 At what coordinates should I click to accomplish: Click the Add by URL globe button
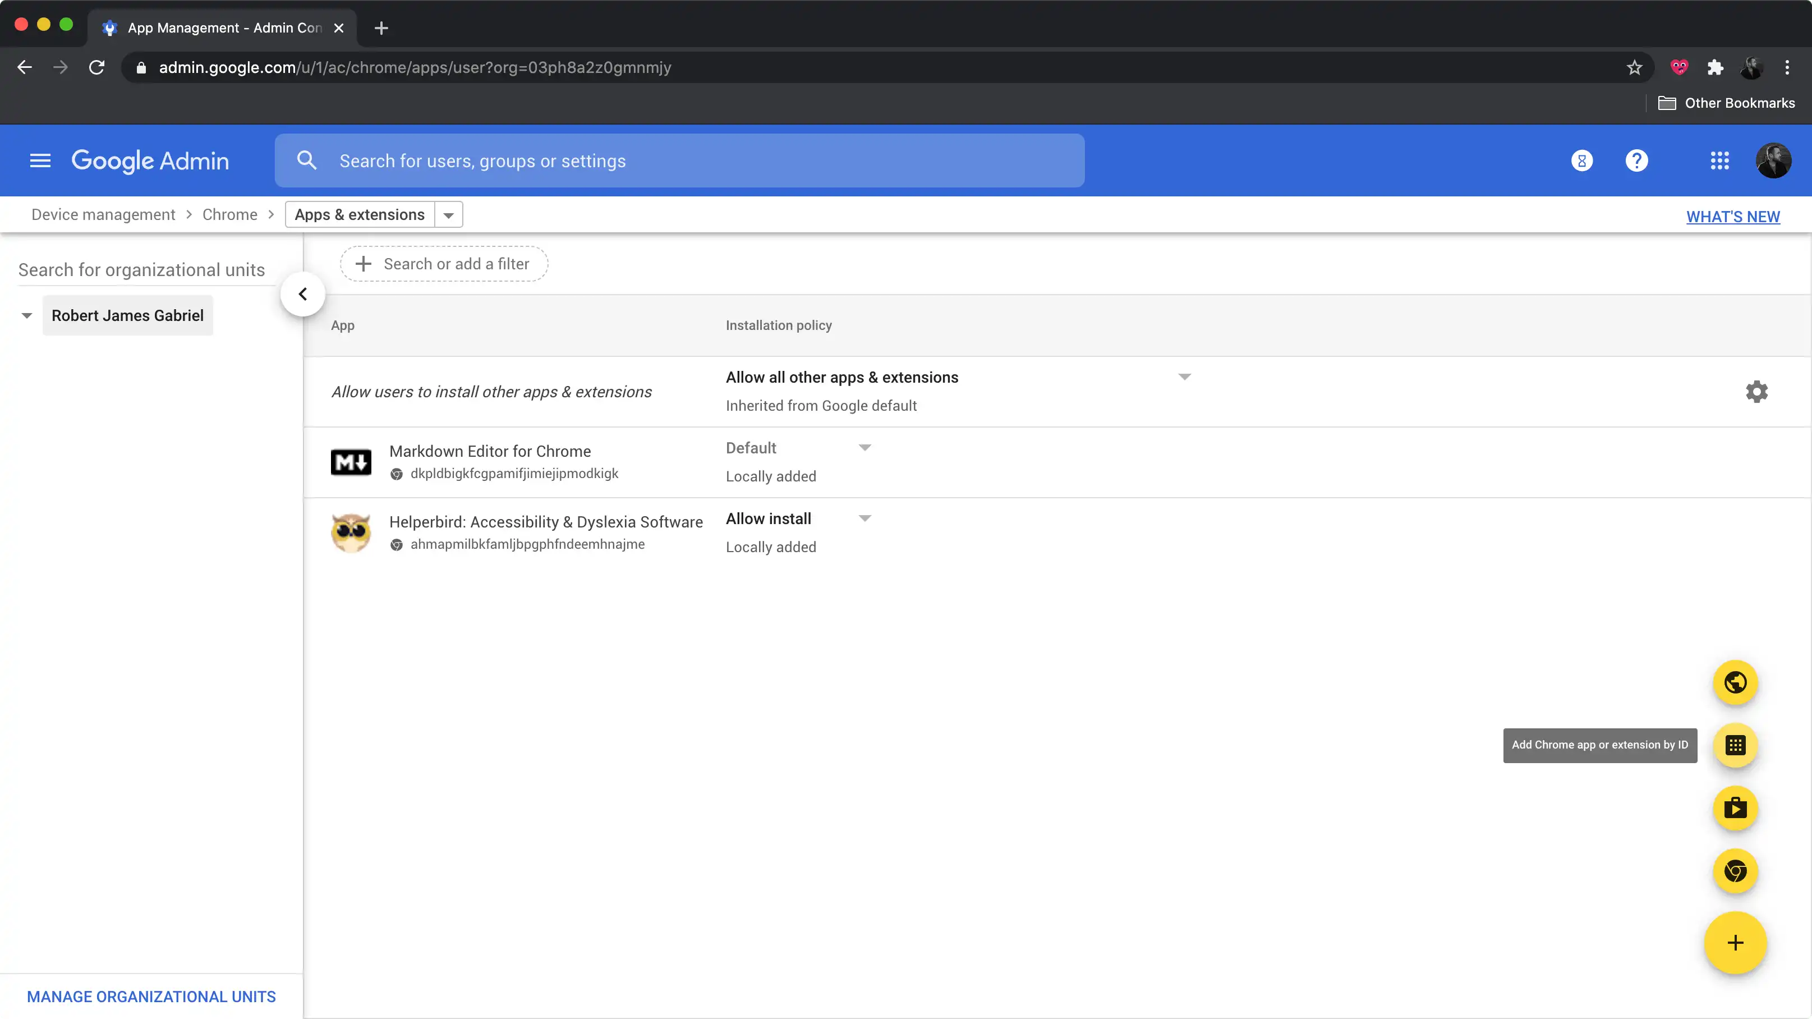(1735, 683)
